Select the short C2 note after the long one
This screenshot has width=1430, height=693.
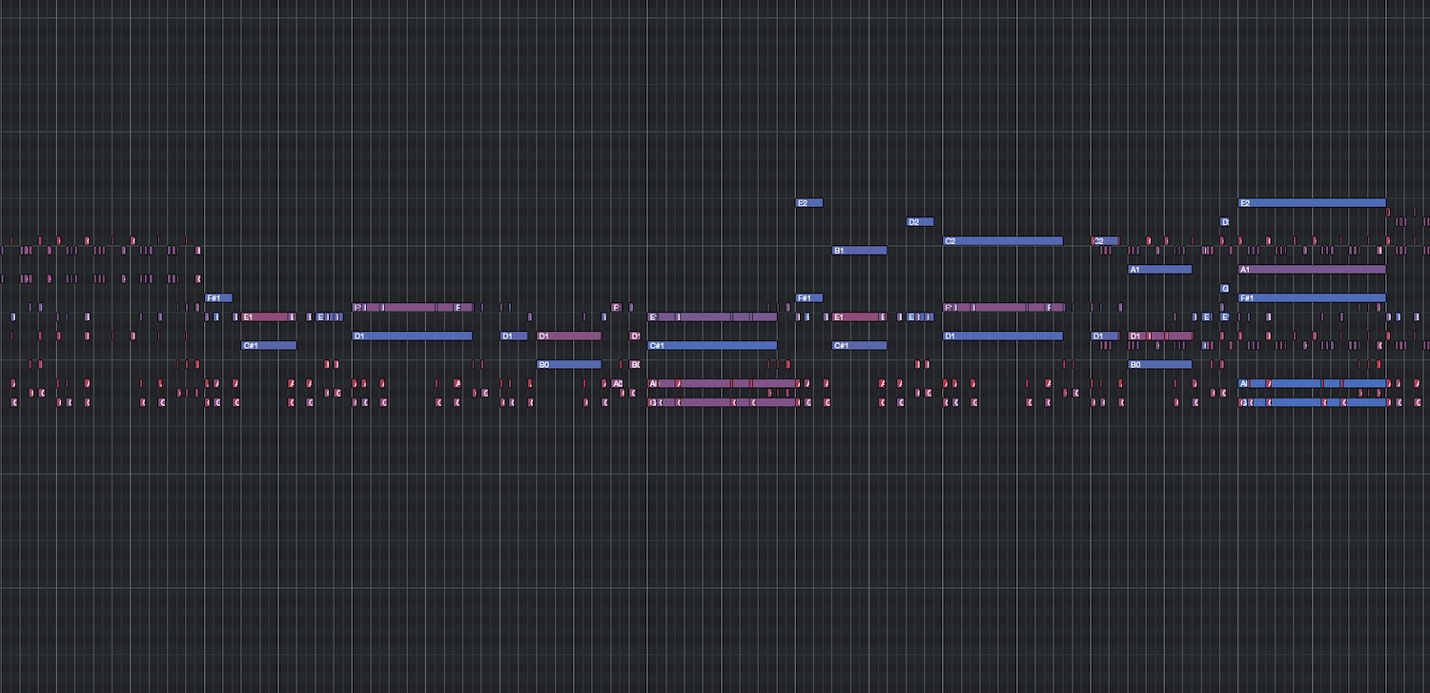pyautogui.click(x=1105, y=241)
